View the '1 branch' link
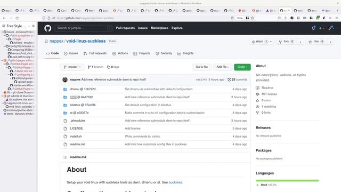The width and height of the screenshot is (341, 192). pos(95,67)
